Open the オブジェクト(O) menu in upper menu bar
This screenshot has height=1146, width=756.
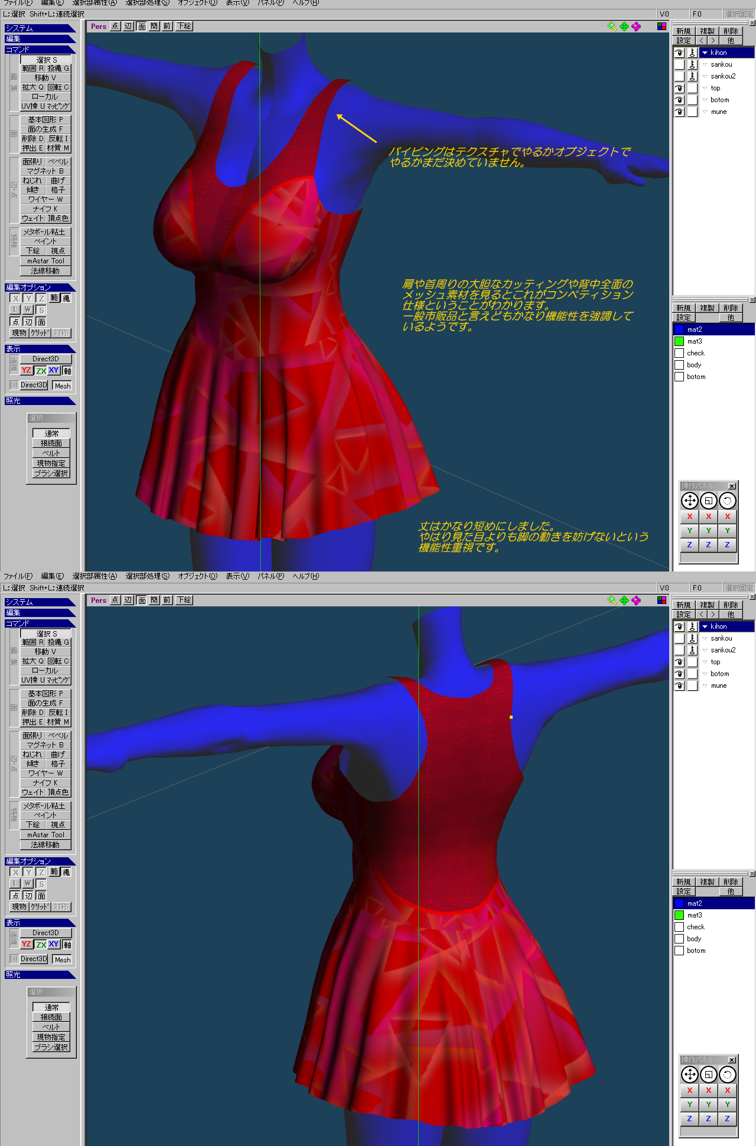[x=197, y=3]
